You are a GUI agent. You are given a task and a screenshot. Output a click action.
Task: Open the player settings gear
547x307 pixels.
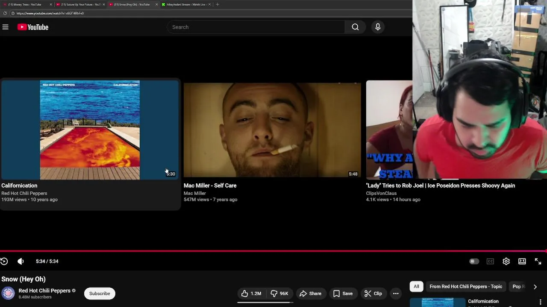pos(506,261)
